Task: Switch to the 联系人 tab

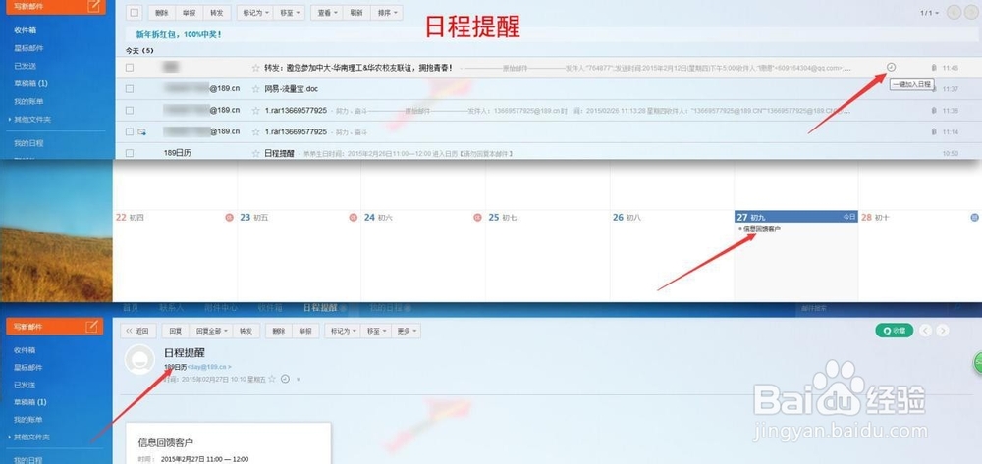Action: (x=172, y=308)
